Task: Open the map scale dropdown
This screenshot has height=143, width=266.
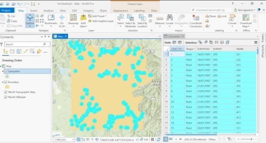Action: (x=73, y=139)
